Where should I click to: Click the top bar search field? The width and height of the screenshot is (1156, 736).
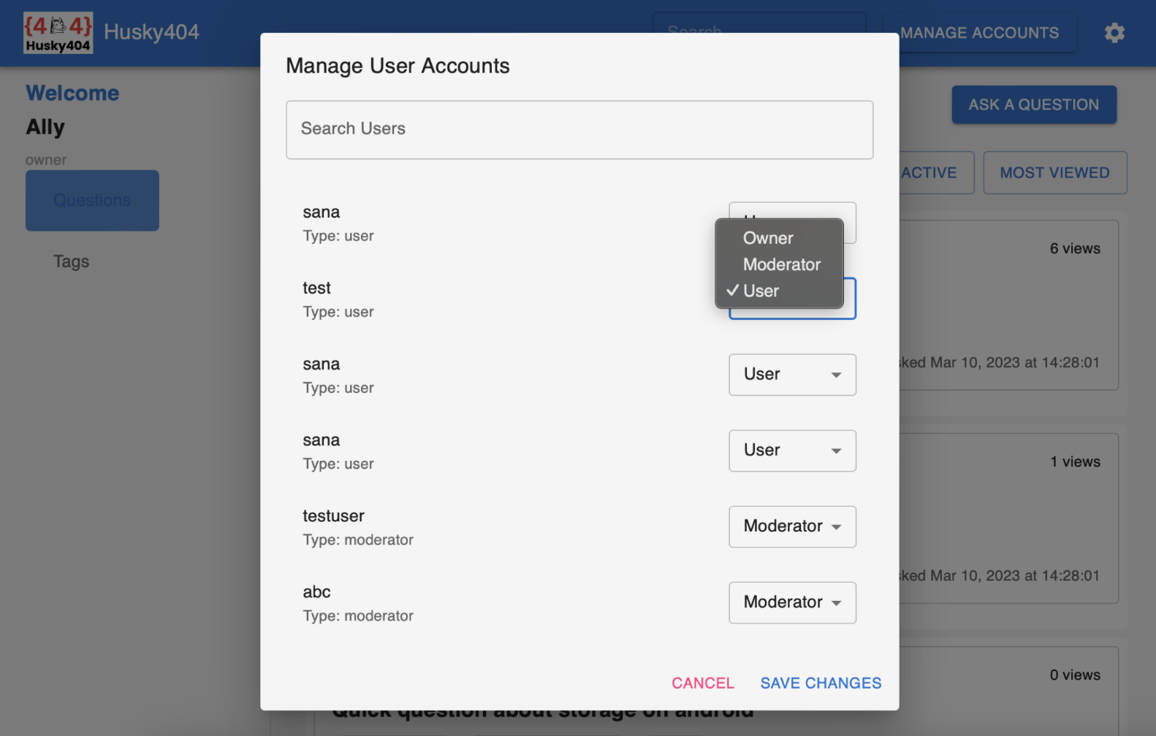point(759,23)
